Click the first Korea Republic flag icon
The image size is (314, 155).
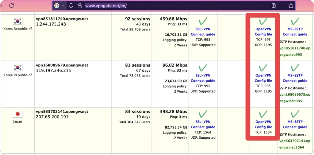17,21
